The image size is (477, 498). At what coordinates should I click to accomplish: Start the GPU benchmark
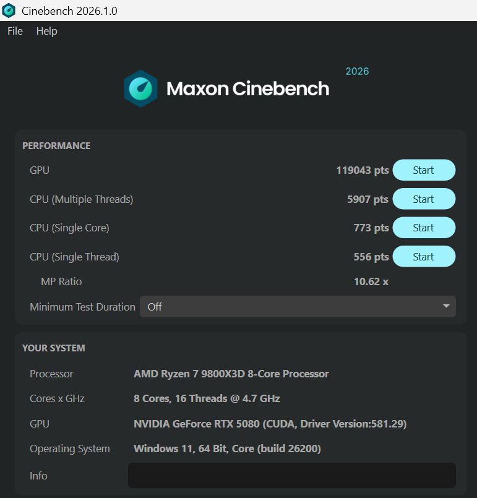click(x=424, y=170)
